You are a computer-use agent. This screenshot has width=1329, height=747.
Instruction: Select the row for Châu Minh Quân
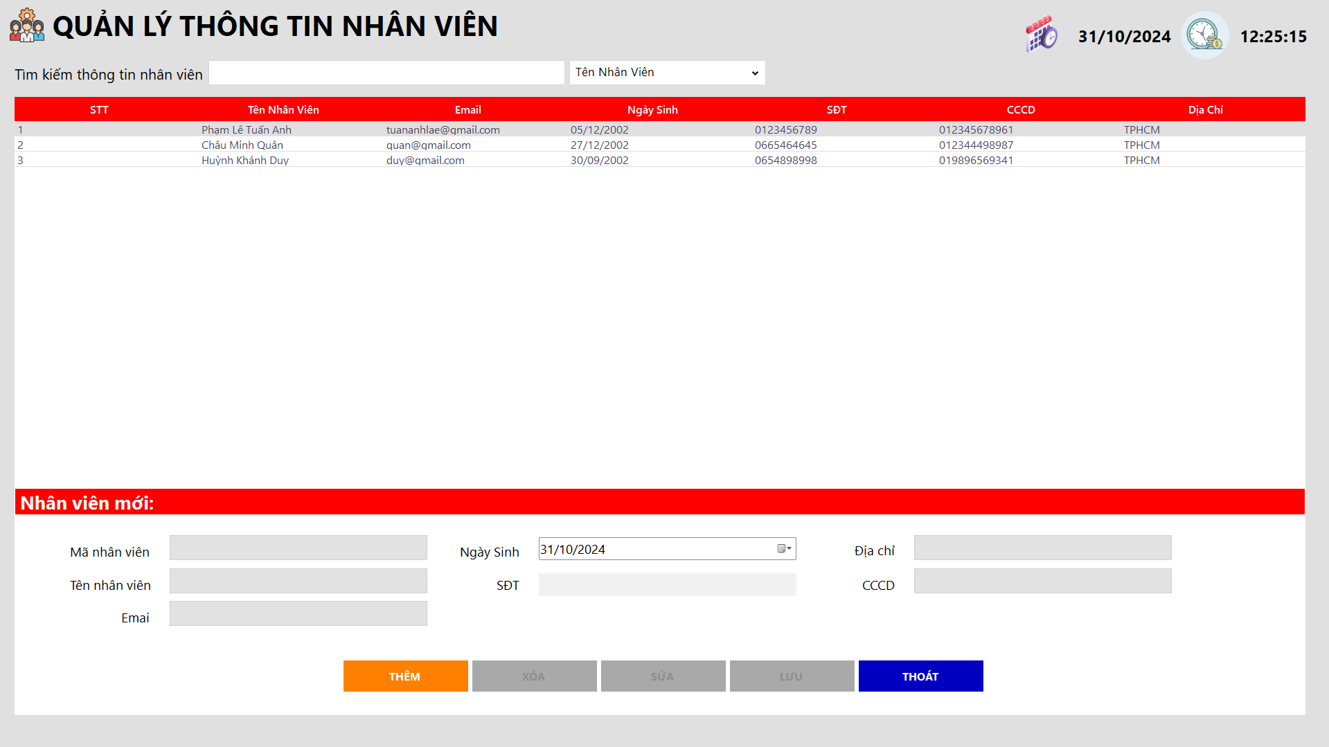659,145
